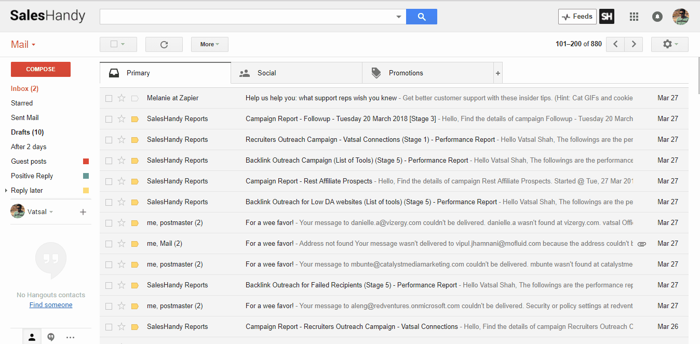Click the red Guest posts label color

pyautogui.click(x=86, y=162)
